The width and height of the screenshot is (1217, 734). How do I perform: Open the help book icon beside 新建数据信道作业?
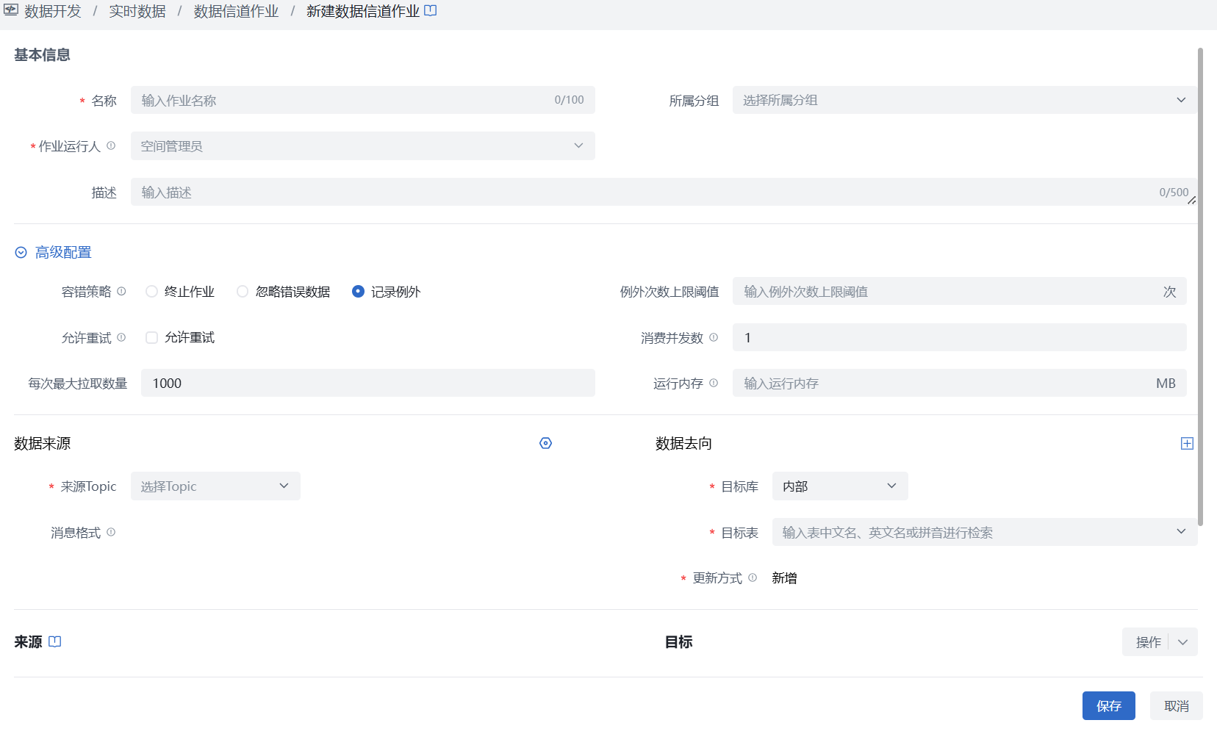(x=431, y=10)
